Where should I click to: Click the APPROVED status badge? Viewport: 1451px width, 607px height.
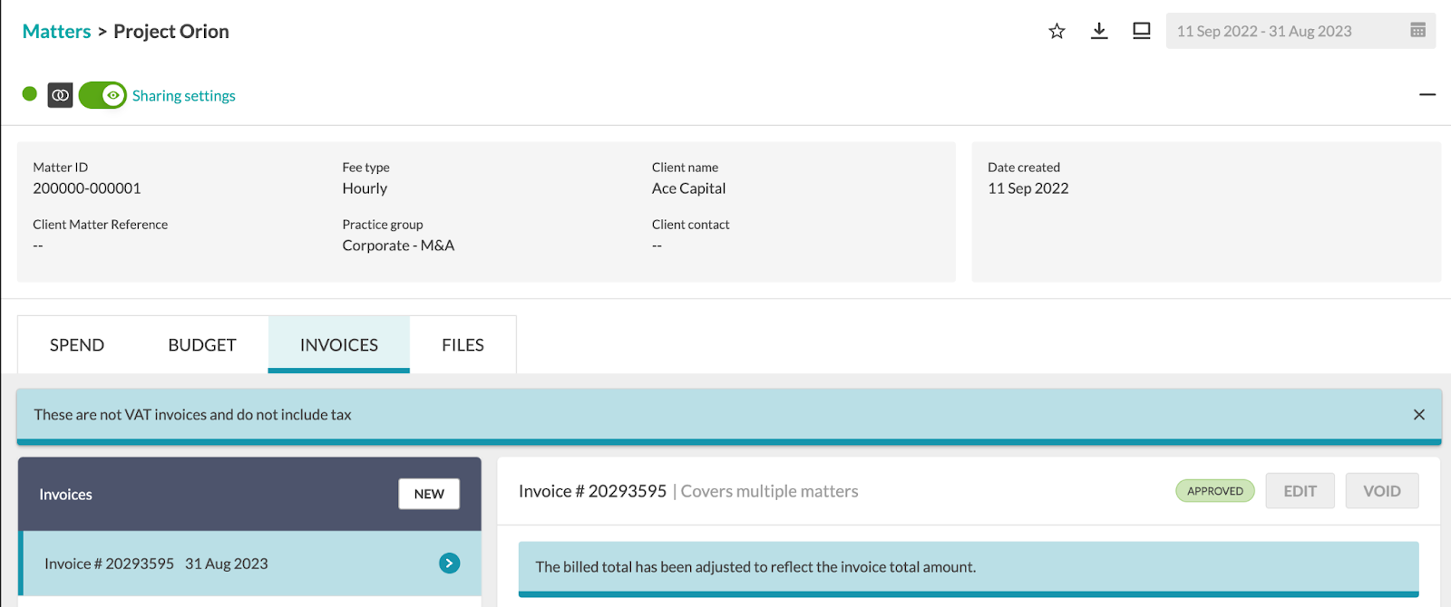point(1215,491)
